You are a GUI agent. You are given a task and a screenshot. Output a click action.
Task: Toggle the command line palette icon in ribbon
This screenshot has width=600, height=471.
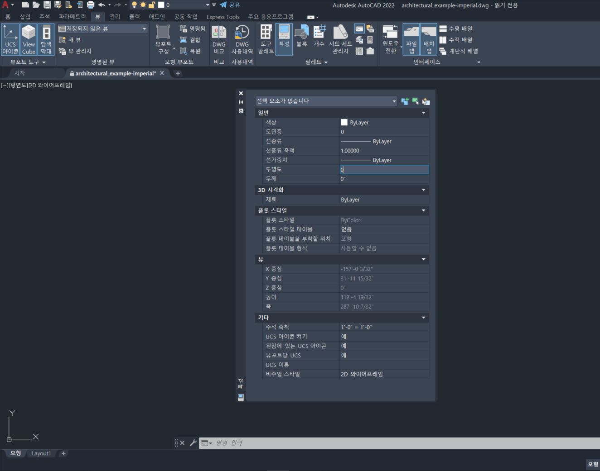pyautogui.click(x=359, y=29)
